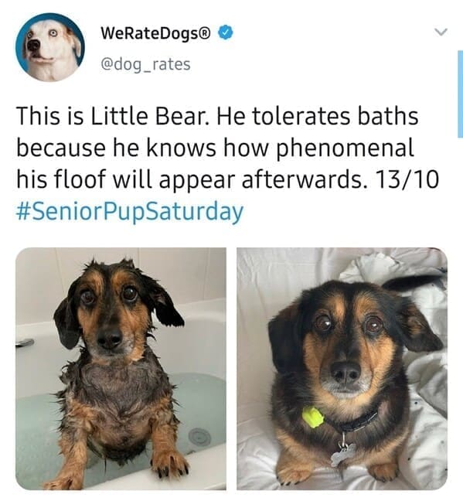Click the registered trademark symbol after WeRateDogs

point(205,32)
